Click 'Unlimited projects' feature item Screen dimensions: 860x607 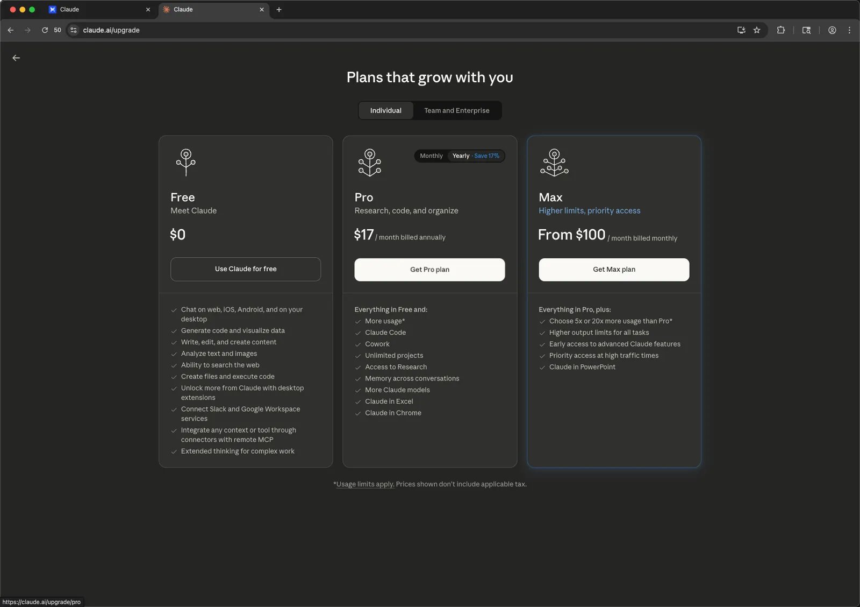[394, 356]
